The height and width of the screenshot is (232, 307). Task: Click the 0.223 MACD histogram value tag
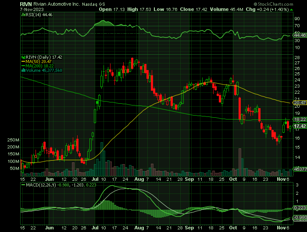click(300, 207)
